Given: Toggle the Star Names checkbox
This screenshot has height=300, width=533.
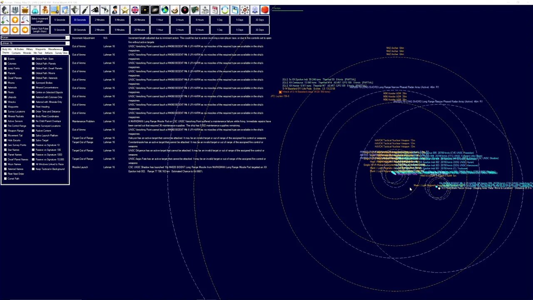Looking at the screenshot, I should pos(5,150).
